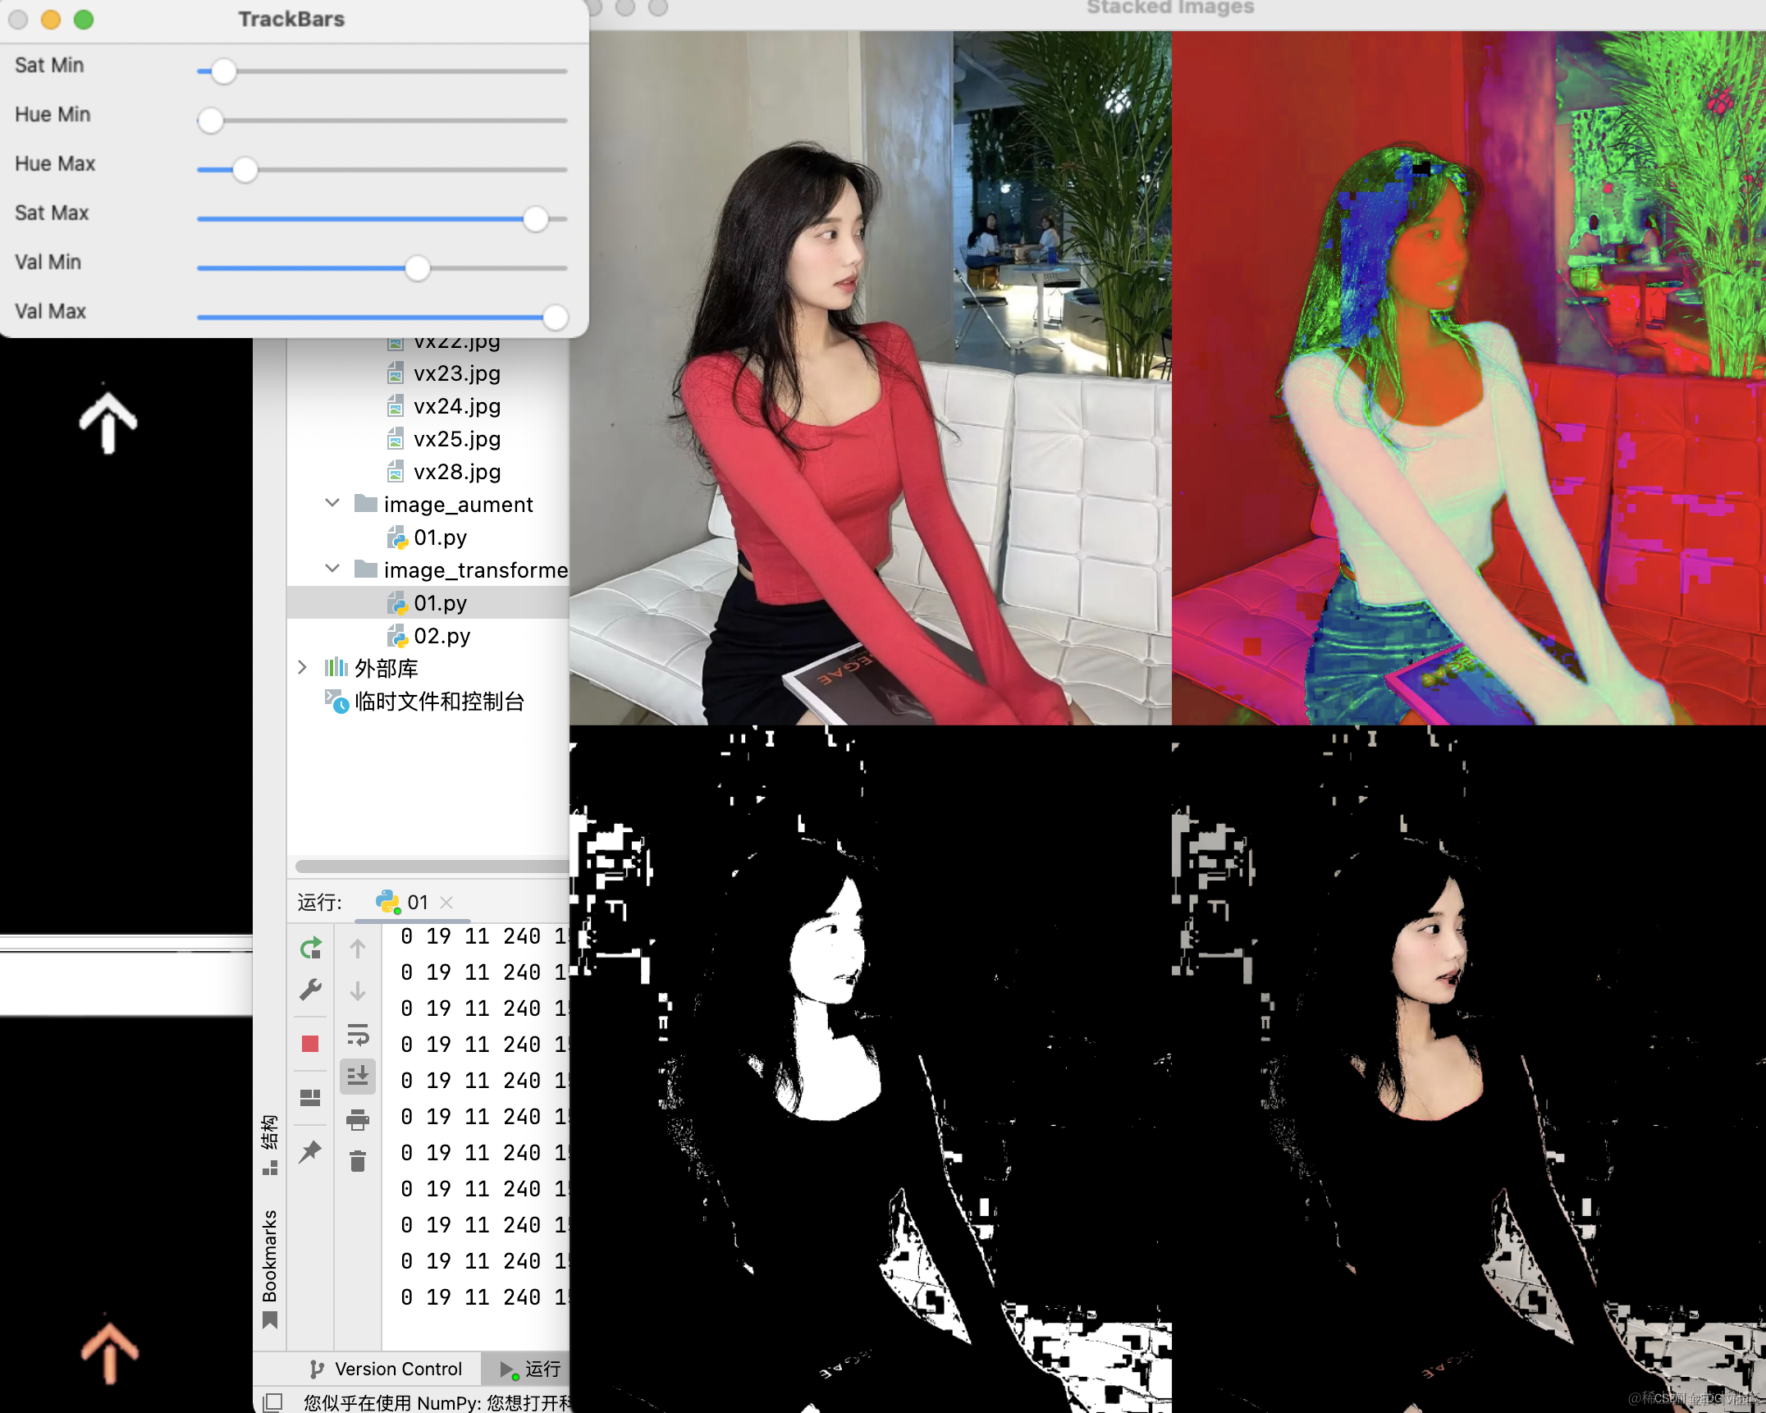This screenshot has width=1766, height=1413.
Task: Open 02.py in the project tree
Action: (x=441, y=636)
